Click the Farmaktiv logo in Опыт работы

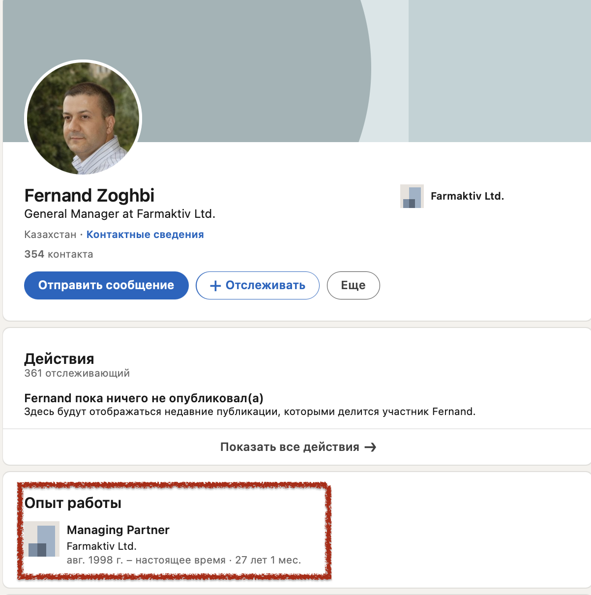[x=42, y=539]
